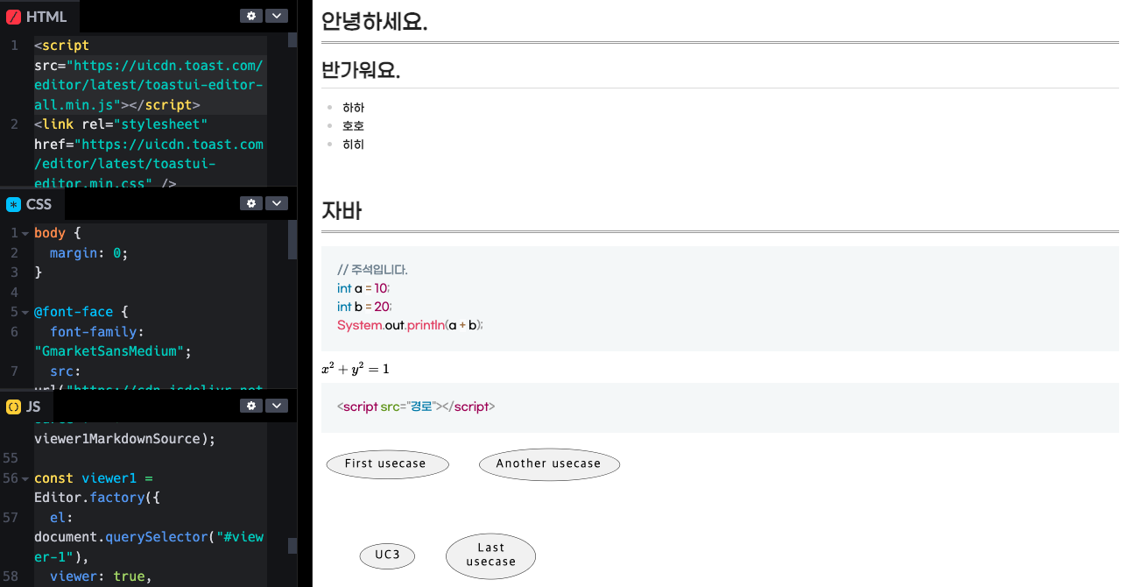This screenshot has width=1127, height=587.
Task: Expand JS panel dropdown chevron
Action: (x=277, y=406)
